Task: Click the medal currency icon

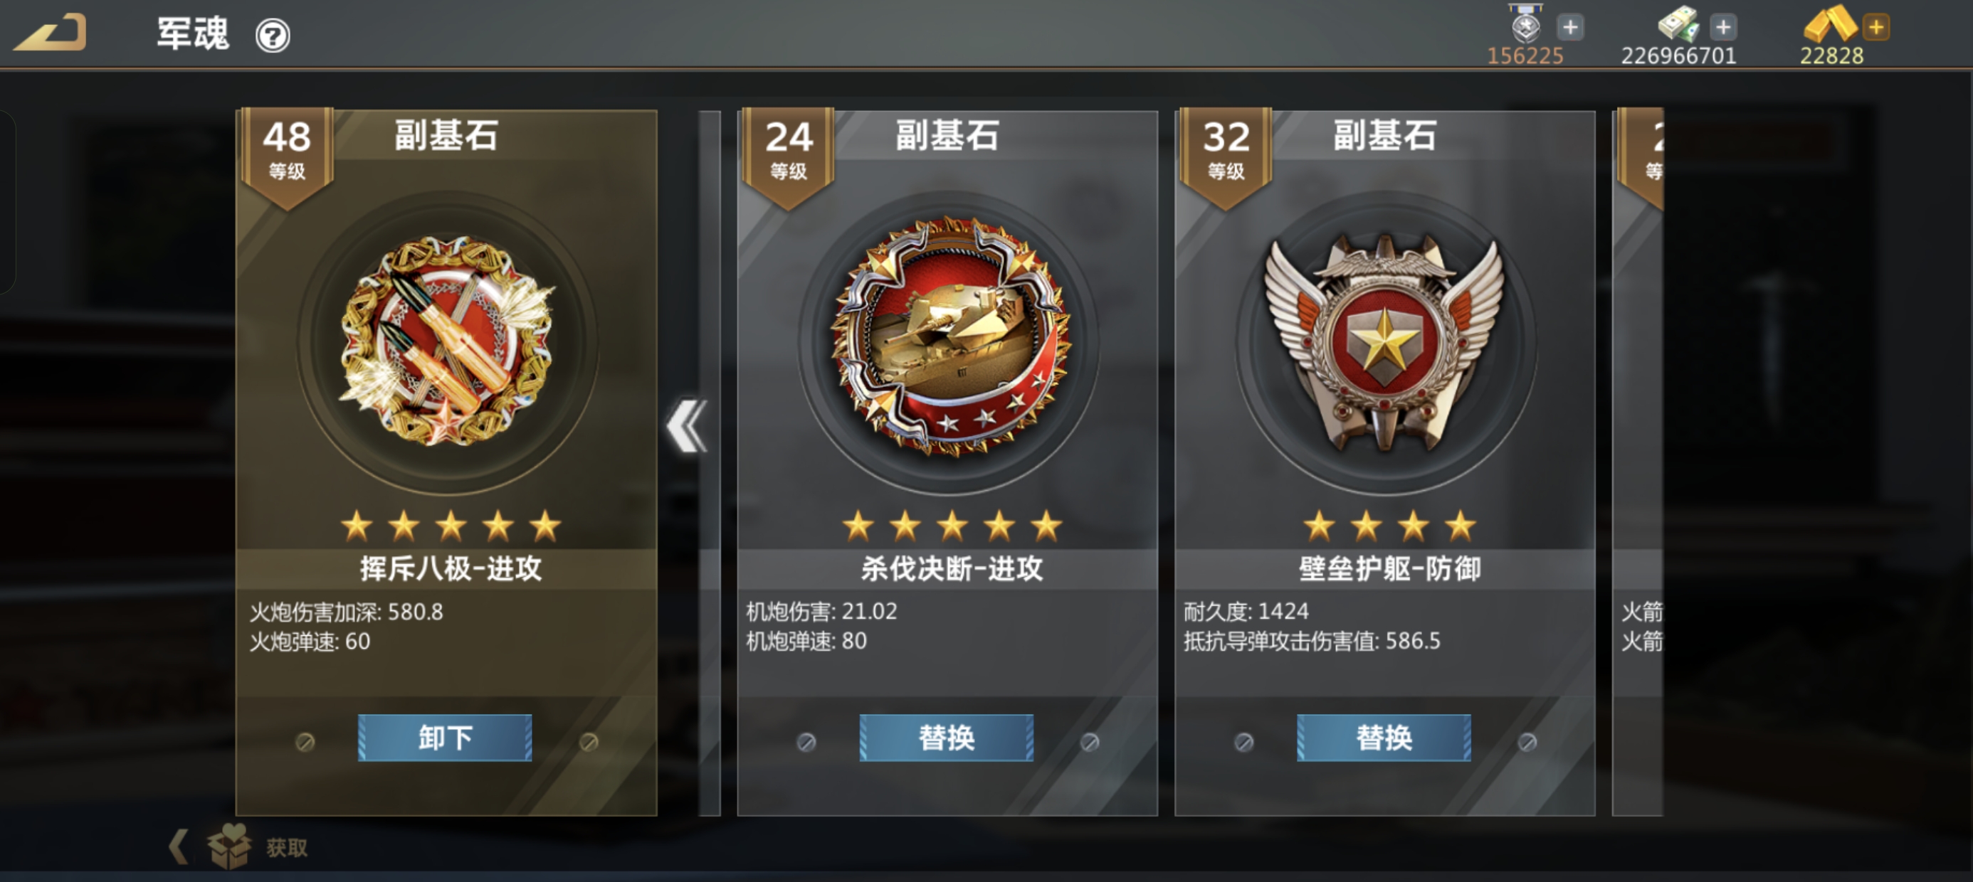Action: click(1526, 23)
